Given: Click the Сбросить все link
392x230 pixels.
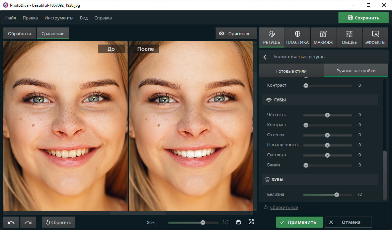Looking at the screenshot, I should 284,207.
